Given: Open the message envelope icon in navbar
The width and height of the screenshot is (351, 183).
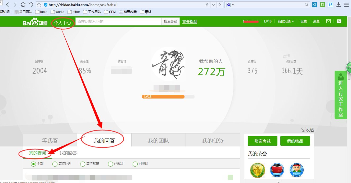Looking at the screenshot, I should tap(328, 21).
